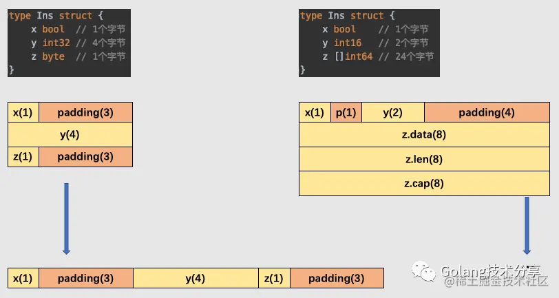This screenshot has width=559, height=298.
Task: Click the "z byte // 1个字节" code line
Action: [x=78, y=56]
